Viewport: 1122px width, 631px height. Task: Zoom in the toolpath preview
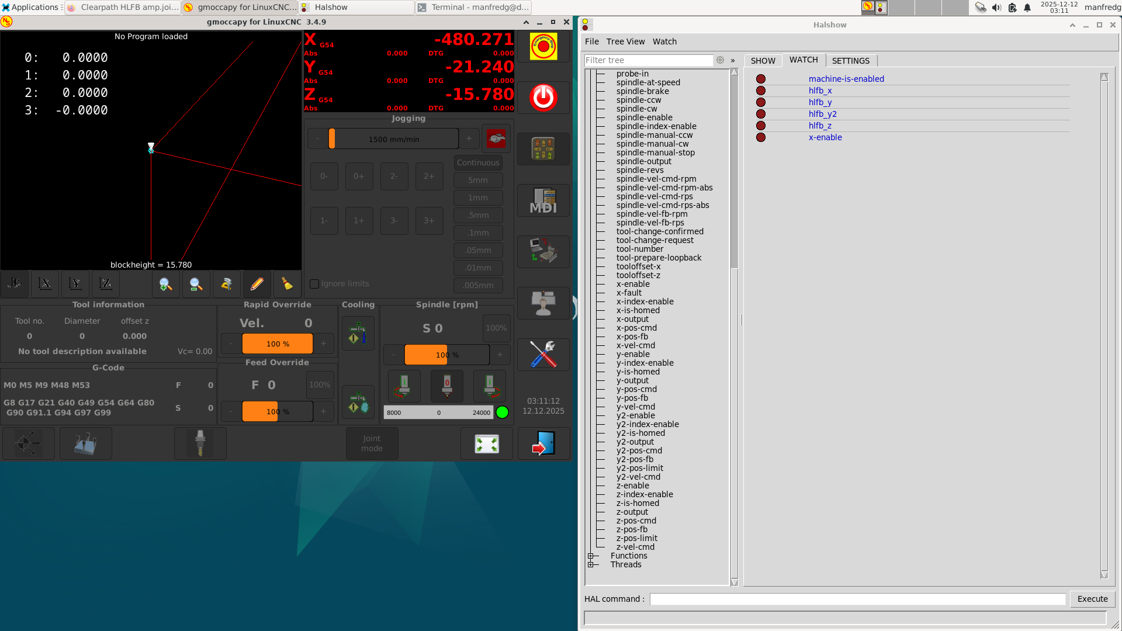click(x=165, y=284)
